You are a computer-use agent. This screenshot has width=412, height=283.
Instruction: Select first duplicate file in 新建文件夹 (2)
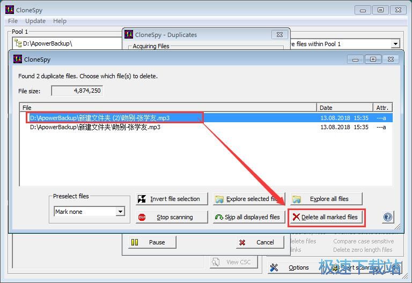pos(206,118)
